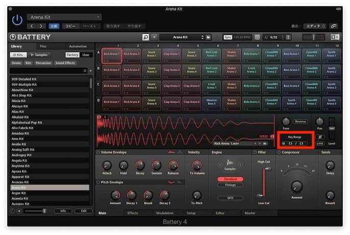Enable the Volume Envelope toggle

tap(98, 152)
